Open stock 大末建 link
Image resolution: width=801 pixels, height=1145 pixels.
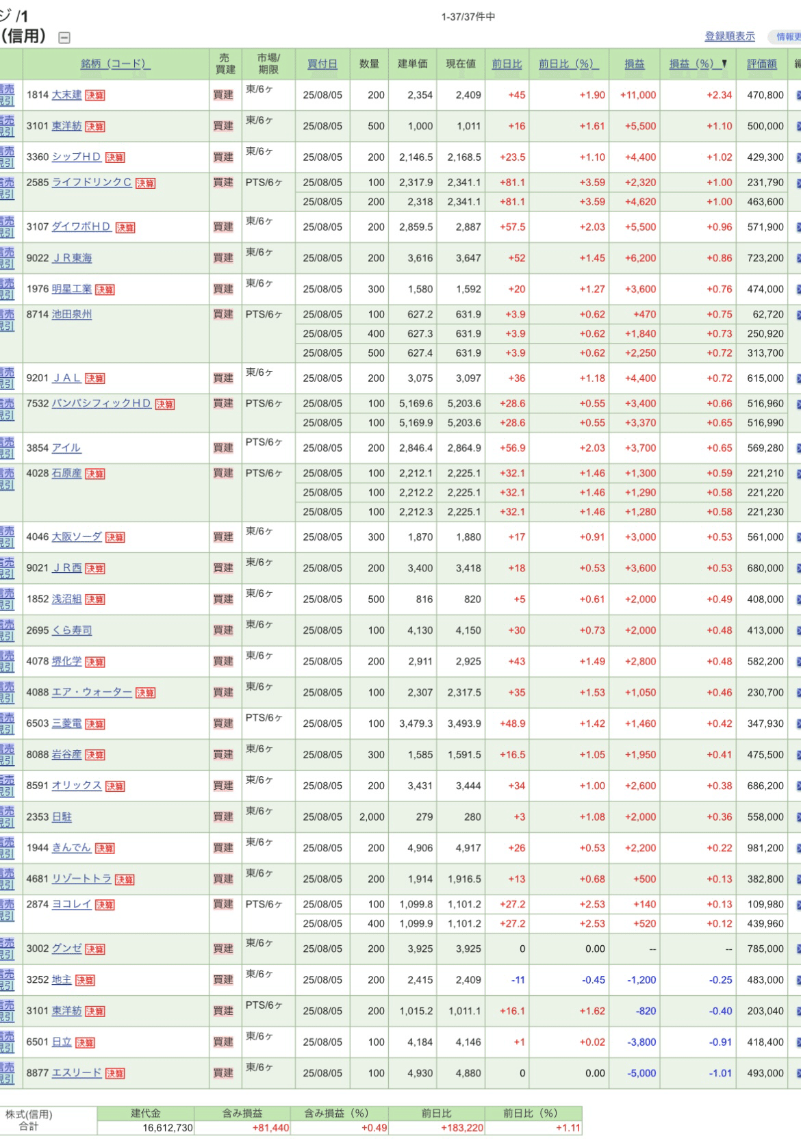pos(66,95)
